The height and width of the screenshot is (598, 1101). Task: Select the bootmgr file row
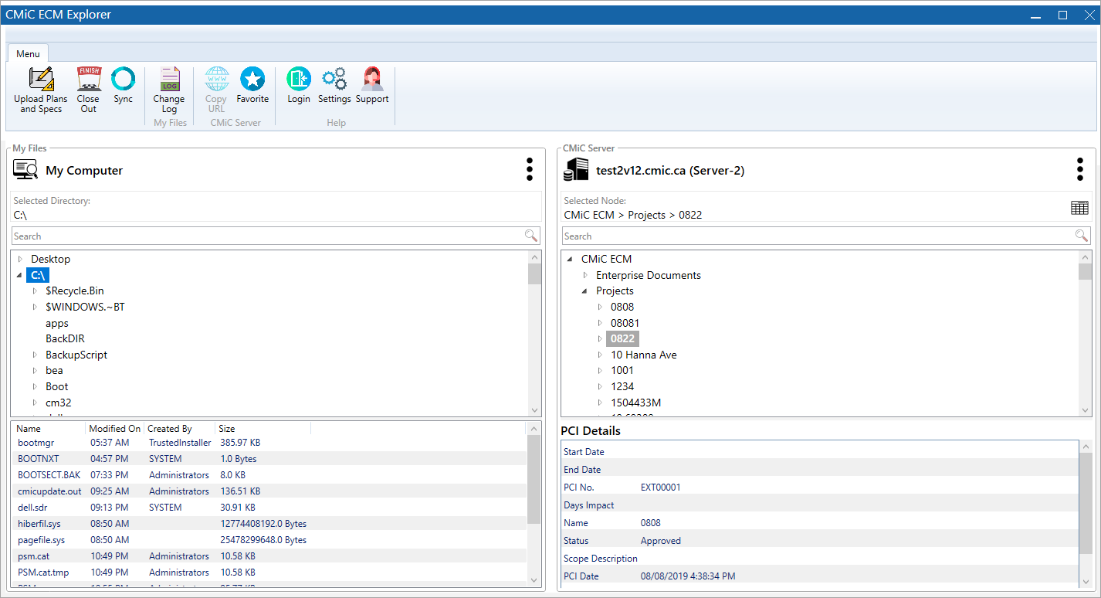click(x=269, y=443)
